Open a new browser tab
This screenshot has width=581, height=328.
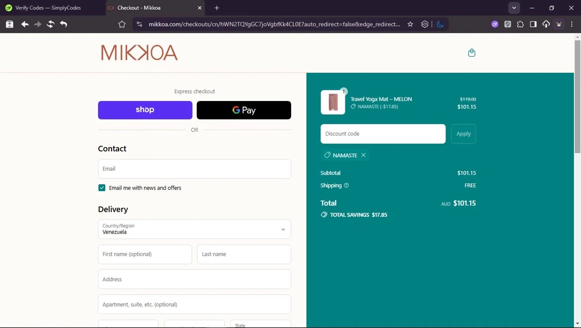217,8
